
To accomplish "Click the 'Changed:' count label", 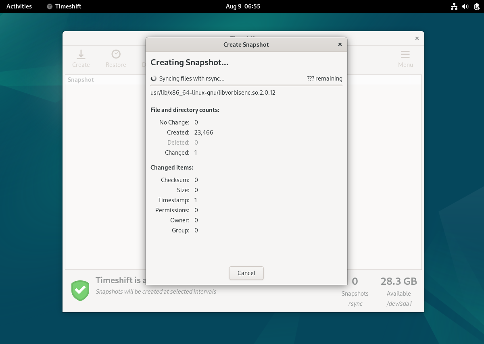I will click(x=177, y=153).
